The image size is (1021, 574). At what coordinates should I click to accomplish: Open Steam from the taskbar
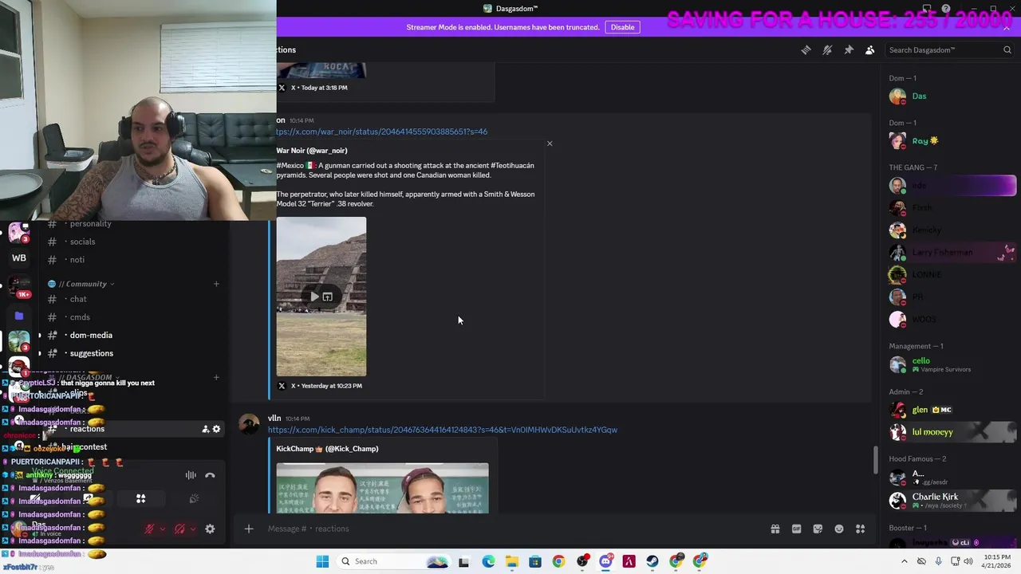(652, 561)
